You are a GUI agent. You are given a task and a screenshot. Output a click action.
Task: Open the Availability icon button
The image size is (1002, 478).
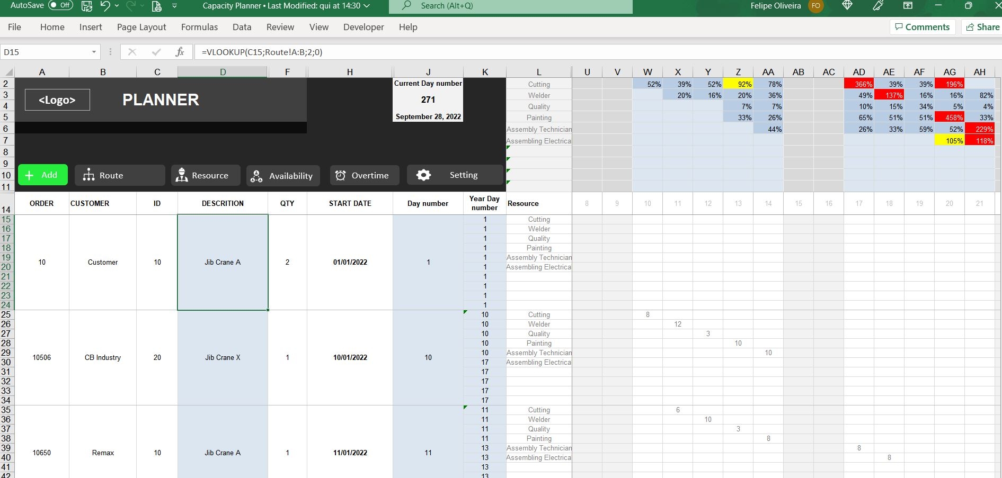click(256, 175)
